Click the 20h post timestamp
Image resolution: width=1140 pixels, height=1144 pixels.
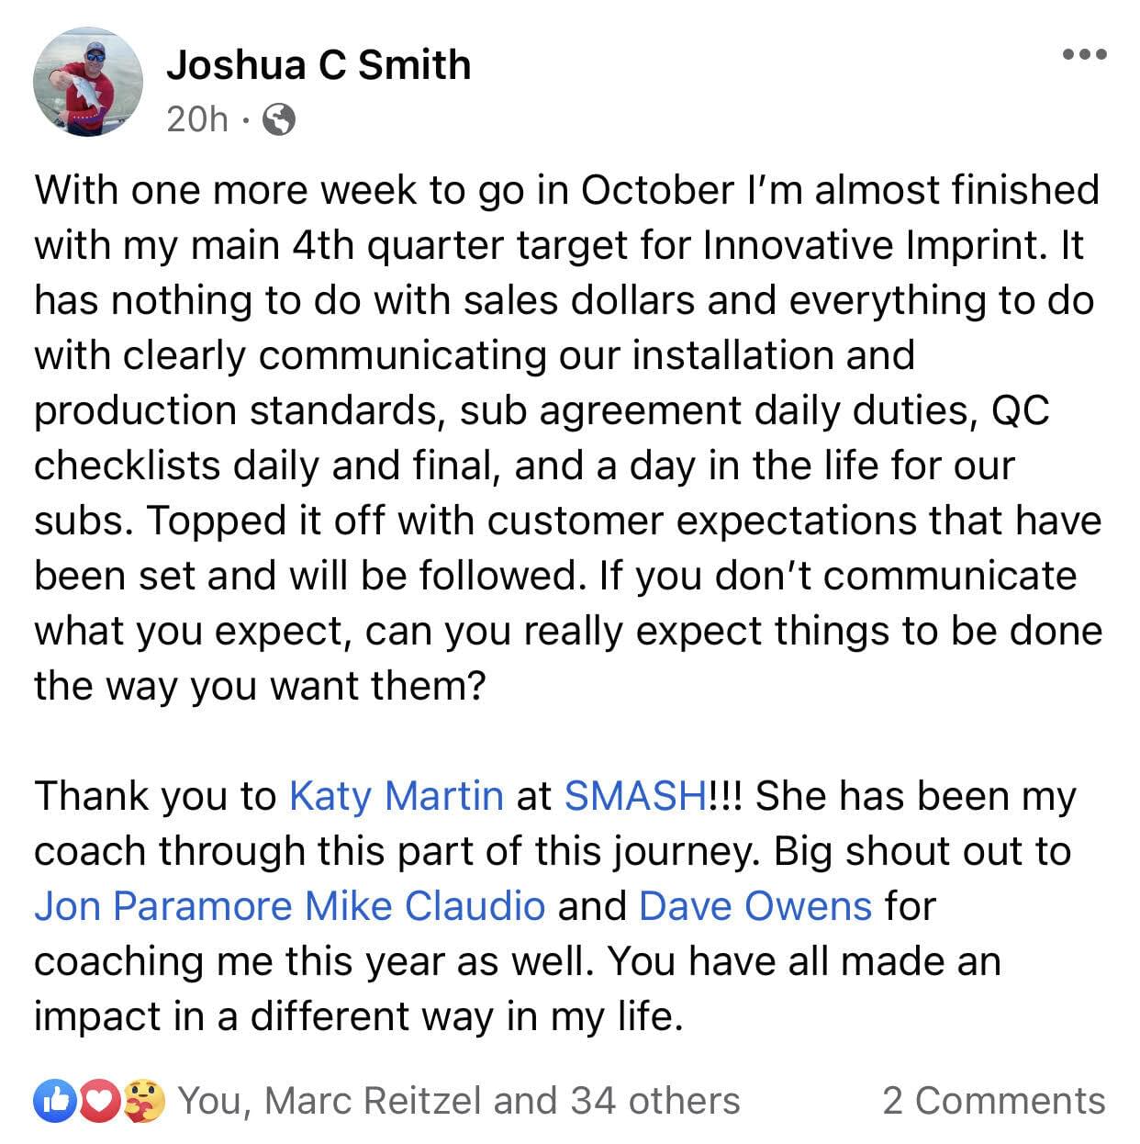(x=196, y=119)
